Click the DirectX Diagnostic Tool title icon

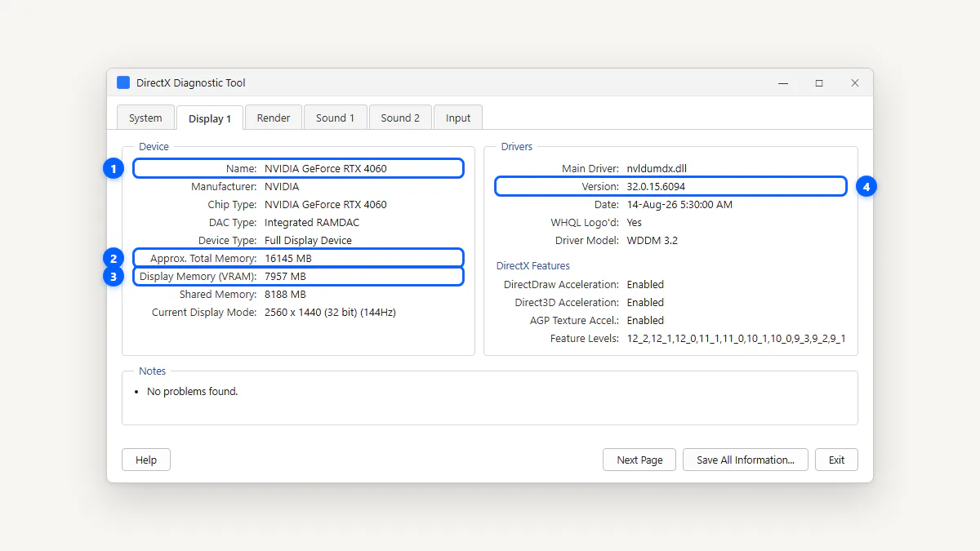tap(123, 82)
